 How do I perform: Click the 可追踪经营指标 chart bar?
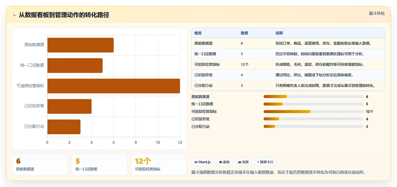point(114,86)
